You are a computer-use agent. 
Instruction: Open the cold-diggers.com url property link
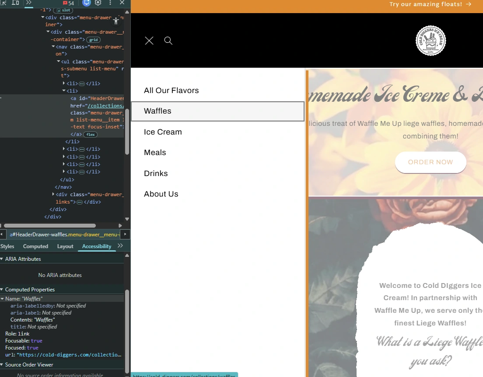point(69,355)
